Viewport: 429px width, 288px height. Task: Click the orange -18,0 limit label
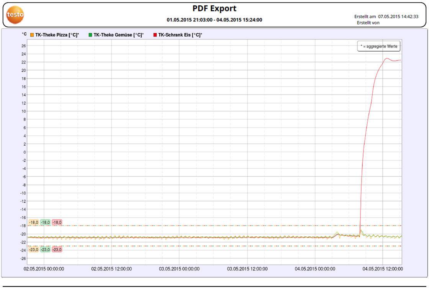click(x=34, y=222)
